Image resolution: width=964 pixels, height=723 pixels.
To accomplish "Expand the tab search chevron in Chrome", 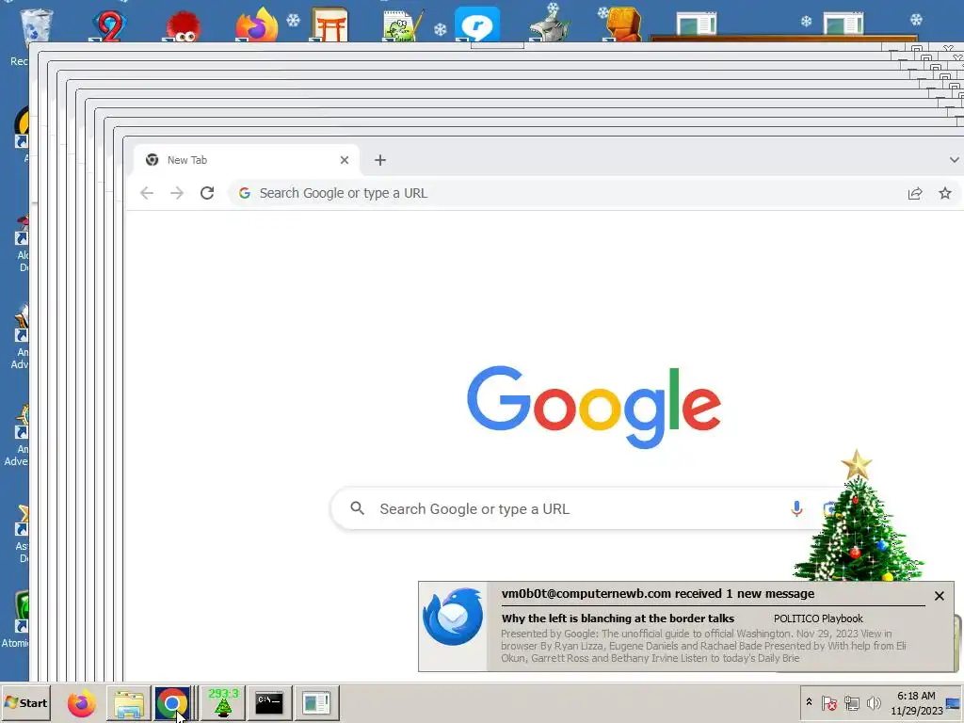I will pyautogui.click(x=954, y=160).
